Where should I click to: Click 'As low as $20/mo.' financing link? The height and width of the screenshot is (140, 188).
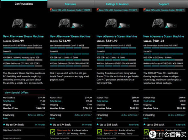36,115
